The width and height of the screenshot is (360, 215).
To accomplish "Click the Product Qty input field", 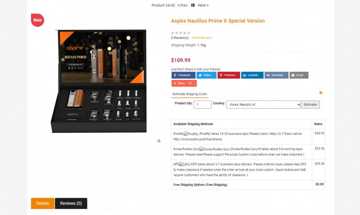I will pyautogui.click(x=202, y=105).
